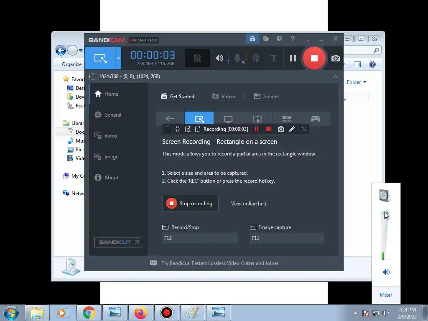Activate the drawing pencil on recording bar
Screen dimensions: 428x321
point(292,129)
